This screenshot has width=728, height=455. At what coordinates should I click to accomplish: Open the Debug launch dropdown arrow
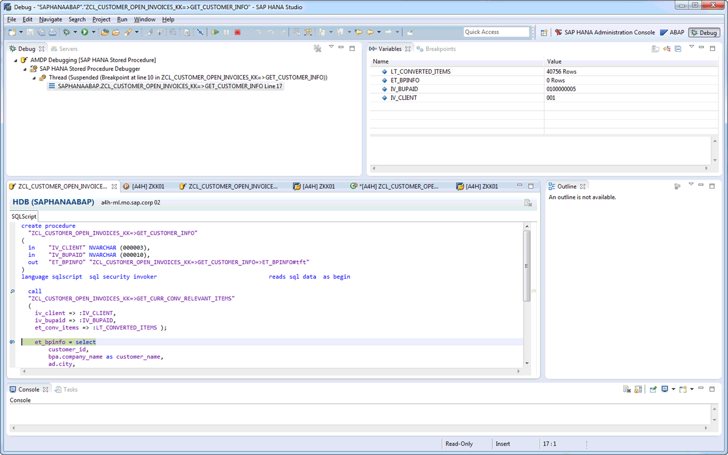75,32
